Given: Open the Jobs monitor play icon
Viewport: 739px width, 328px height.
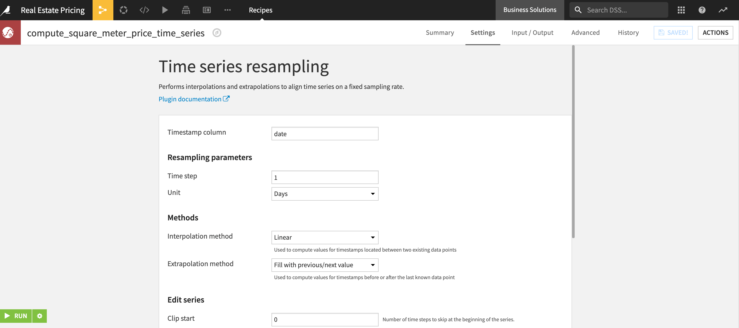Looking at the screenshot, I should click(165, 10).
